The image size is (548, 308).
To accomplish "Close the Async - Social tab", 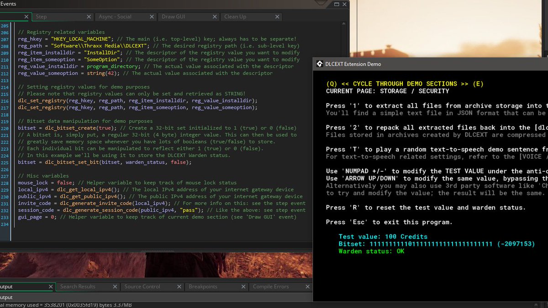I will tap(152, 17).
